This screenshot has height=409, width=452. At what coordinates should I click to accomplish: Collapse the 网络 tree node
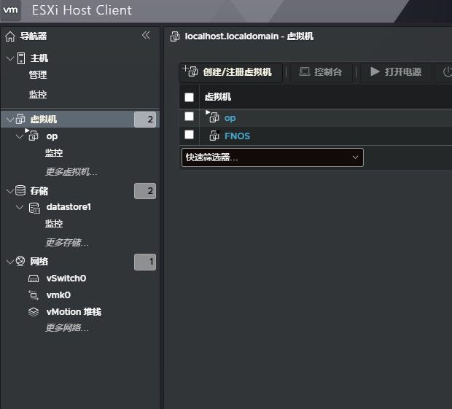tap(10, 262)
